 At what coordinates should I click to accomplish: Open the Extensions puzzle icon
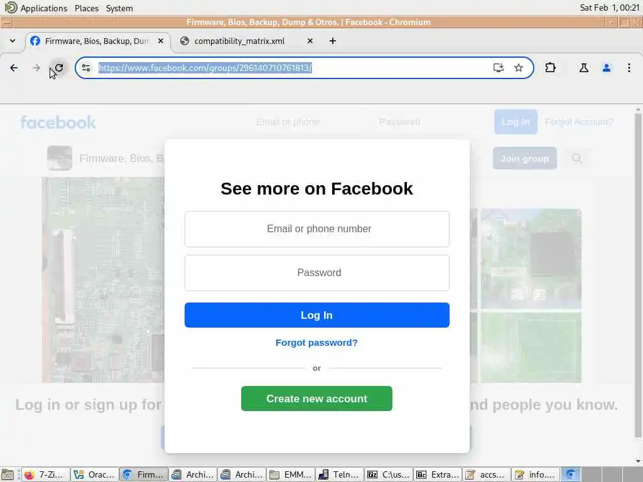(550, 68)
